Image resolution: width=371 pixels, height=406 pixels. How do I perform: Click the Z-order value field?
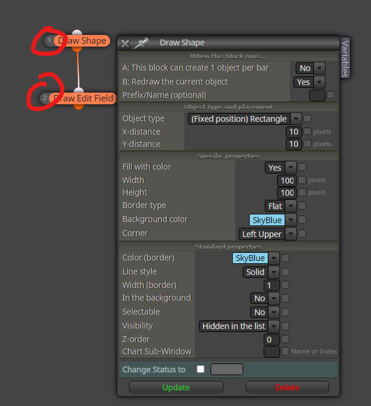272,340
